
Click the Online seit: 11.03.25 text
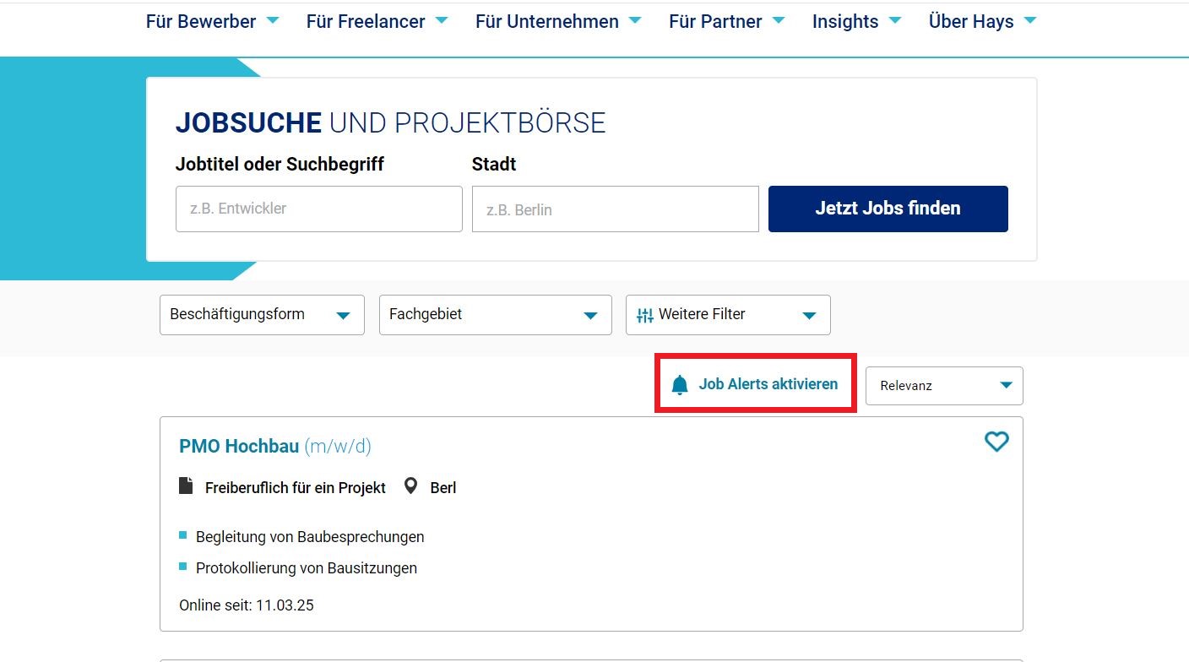247,605
